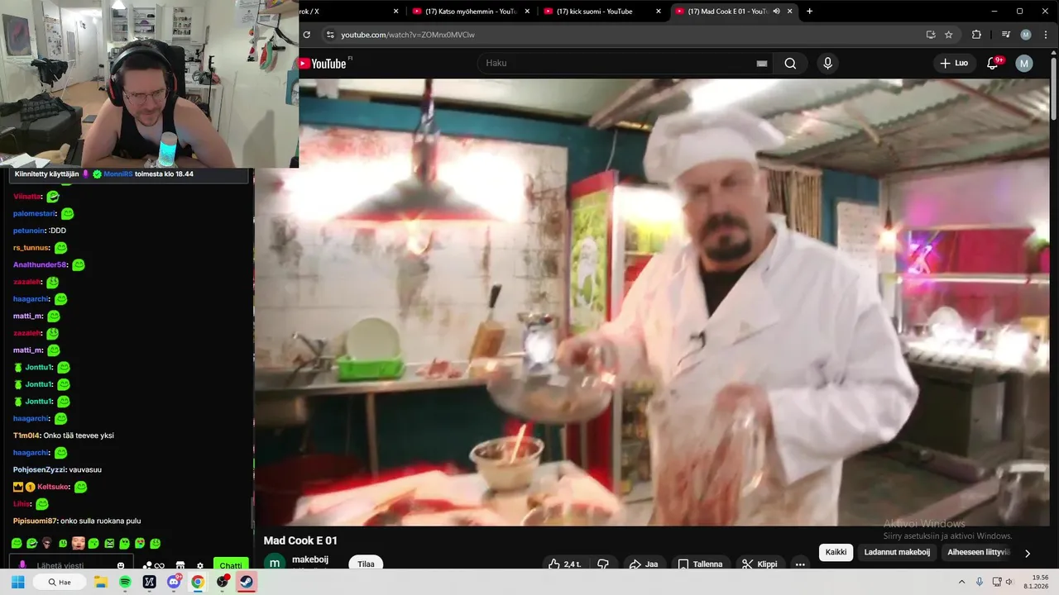This screenshot has width=1059, height=595.
Task: Select Ladannut makeboij filter chip
Action: tap(897, 552)
